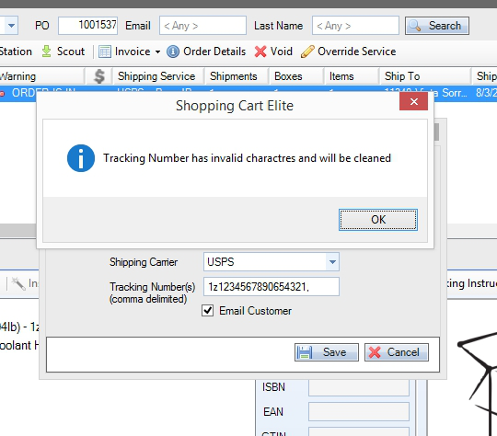Click Override Service in toolbar
The image size is (497, 436).
pyautogui.click(x=348, y=52)
